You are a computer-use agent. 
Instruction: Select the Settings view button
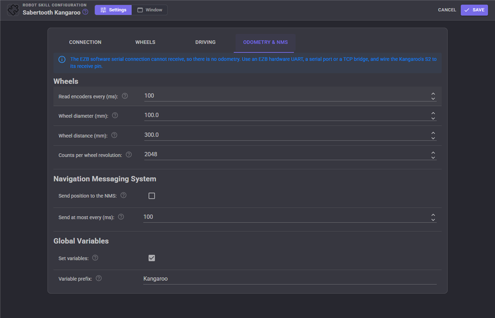(113, 10)
